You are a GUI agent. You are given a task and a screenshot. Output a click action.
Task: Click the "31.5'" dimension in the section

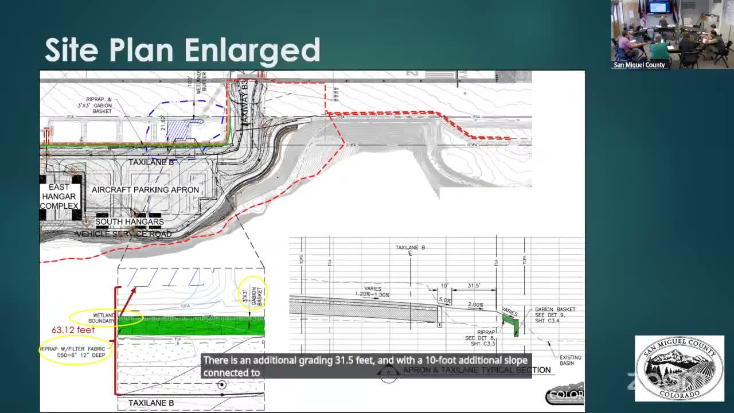(x=474, y=286)
